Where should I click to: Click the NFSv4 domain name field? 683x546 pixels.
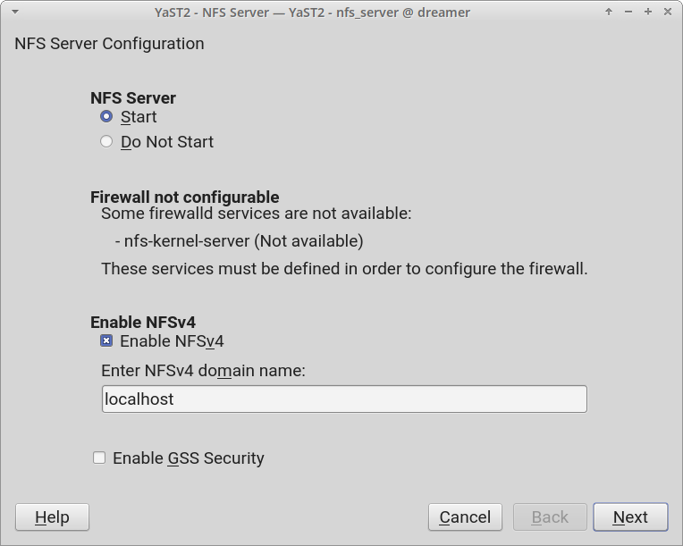coord(344,399)
